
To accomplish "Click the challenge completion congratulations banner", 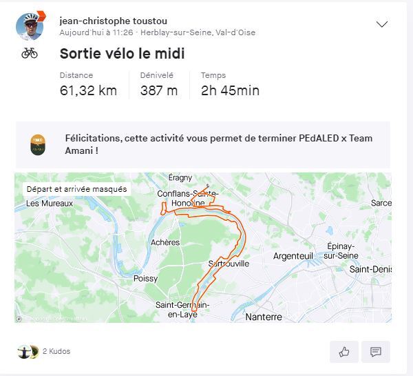I will [x=203, y=145].
